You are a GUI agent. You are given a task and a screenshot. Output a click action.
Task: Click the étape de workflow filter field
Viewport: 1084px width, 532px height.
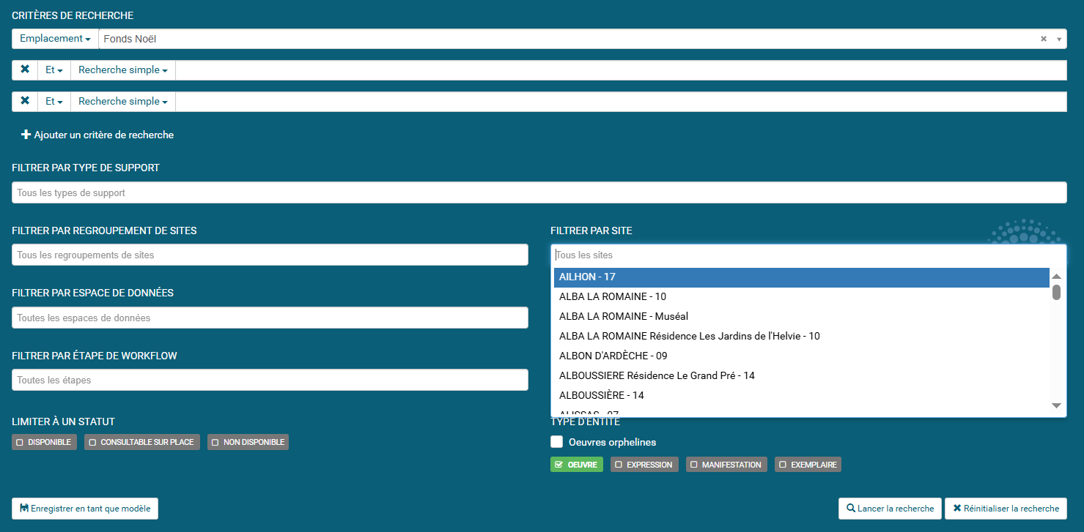coord(270,380)
